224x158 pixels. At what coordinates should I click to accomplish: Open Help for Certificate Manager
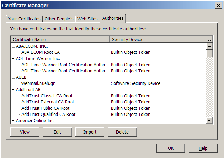(x=203, y=148)
